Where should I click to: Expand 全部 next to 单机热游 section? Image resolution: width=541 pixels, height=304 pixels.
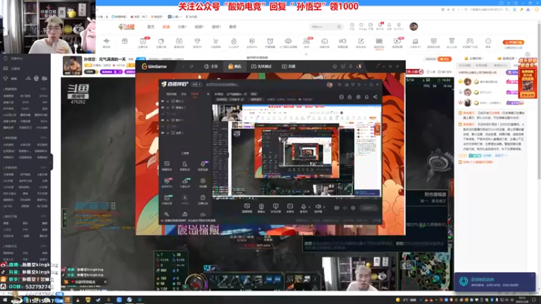[43, 138]
